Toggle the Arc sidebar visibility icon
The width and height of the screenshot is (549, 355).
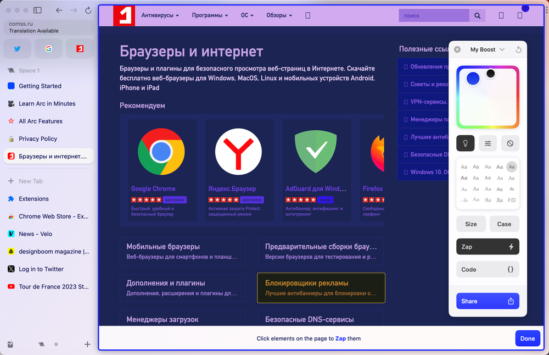[37, 10]
